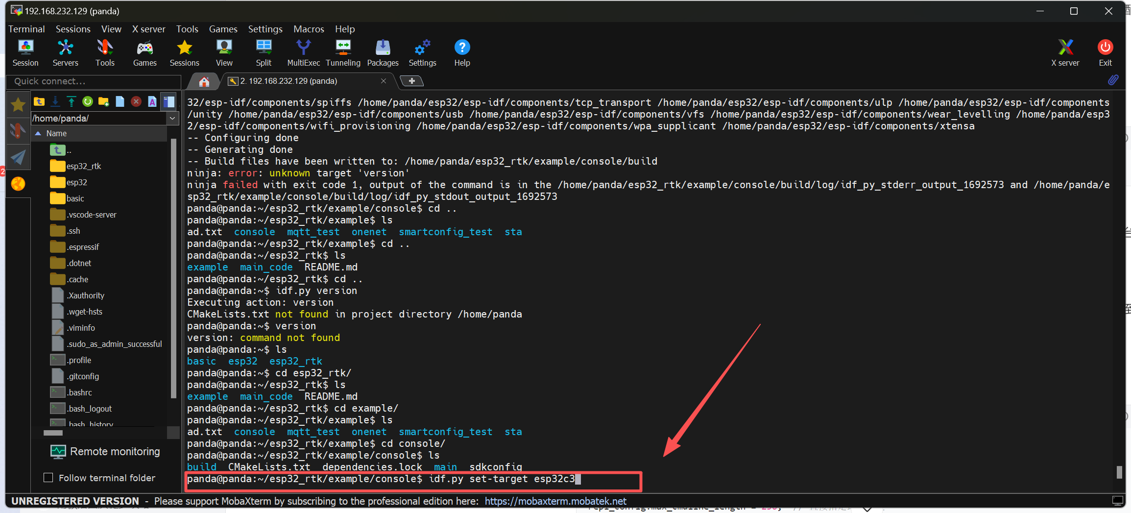Open the Tunneling icon

click(343, 53)
